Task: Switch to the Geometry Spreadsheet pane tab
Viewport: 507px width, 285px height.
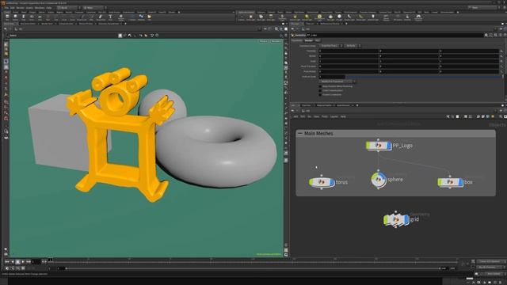Action: [109, 24]
